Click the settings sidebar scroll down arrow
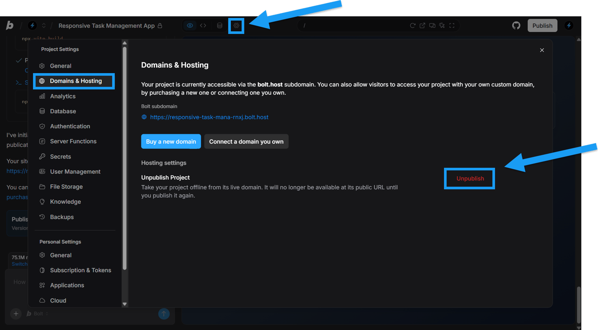The image size is (598, 330). [x=125, y=304]
